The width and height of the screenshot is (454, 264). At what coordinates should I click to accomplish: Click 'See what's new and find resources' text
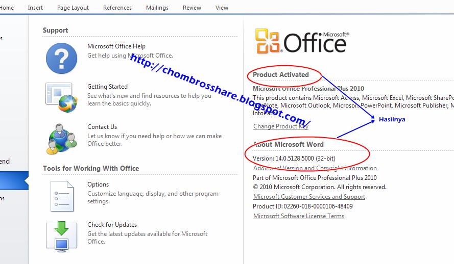point(150,99)
